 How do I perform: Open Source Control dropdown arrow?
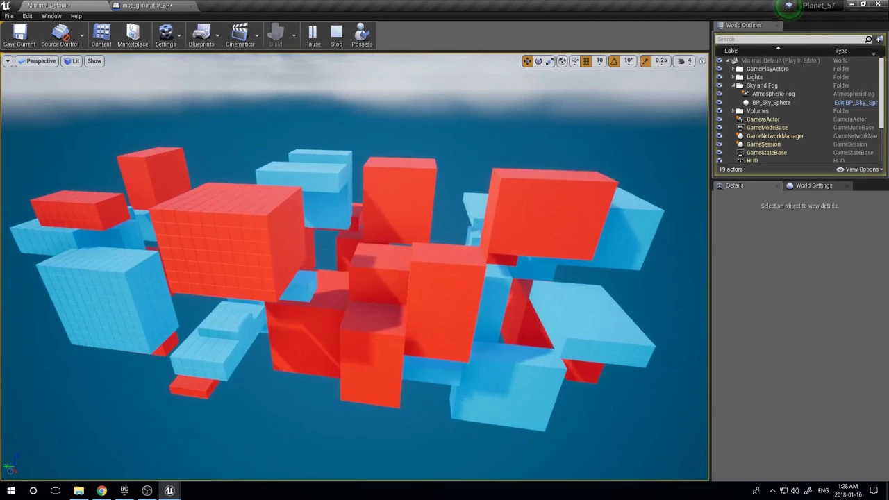(82, 35)
